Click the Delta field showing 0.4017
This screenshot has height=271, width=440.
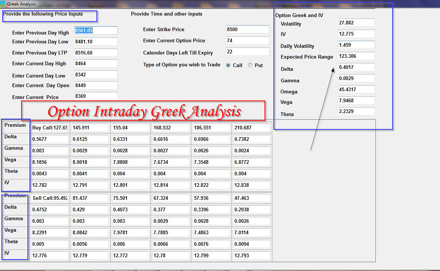tap(356, 67)
